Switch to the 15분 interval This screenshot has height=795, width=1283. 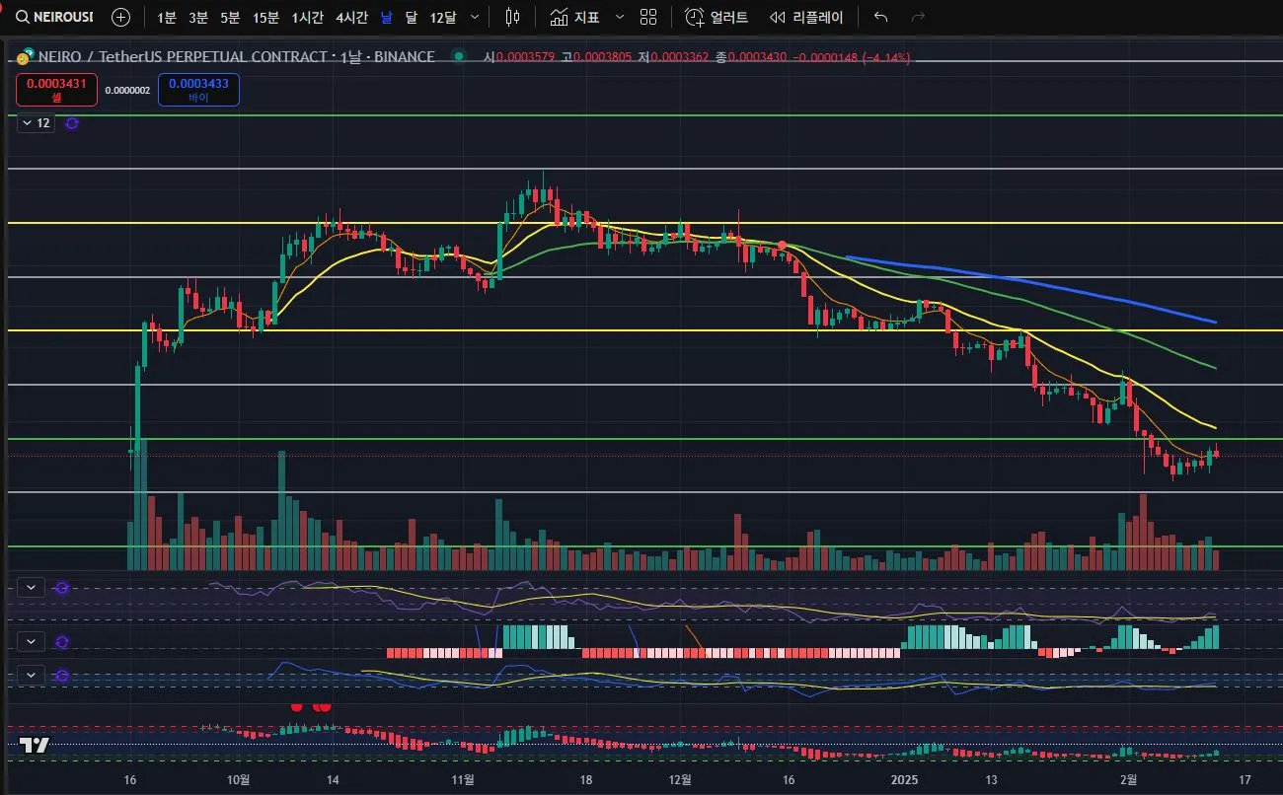coord(265,17)
